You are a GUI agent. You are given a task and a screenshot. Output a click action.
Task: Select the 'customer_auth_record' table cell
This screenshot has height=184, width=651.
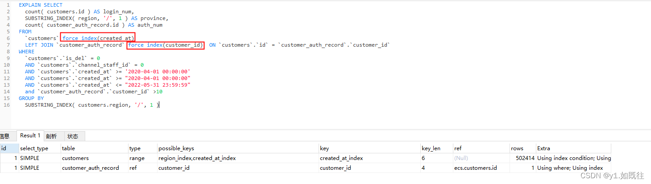coord(94,168)
